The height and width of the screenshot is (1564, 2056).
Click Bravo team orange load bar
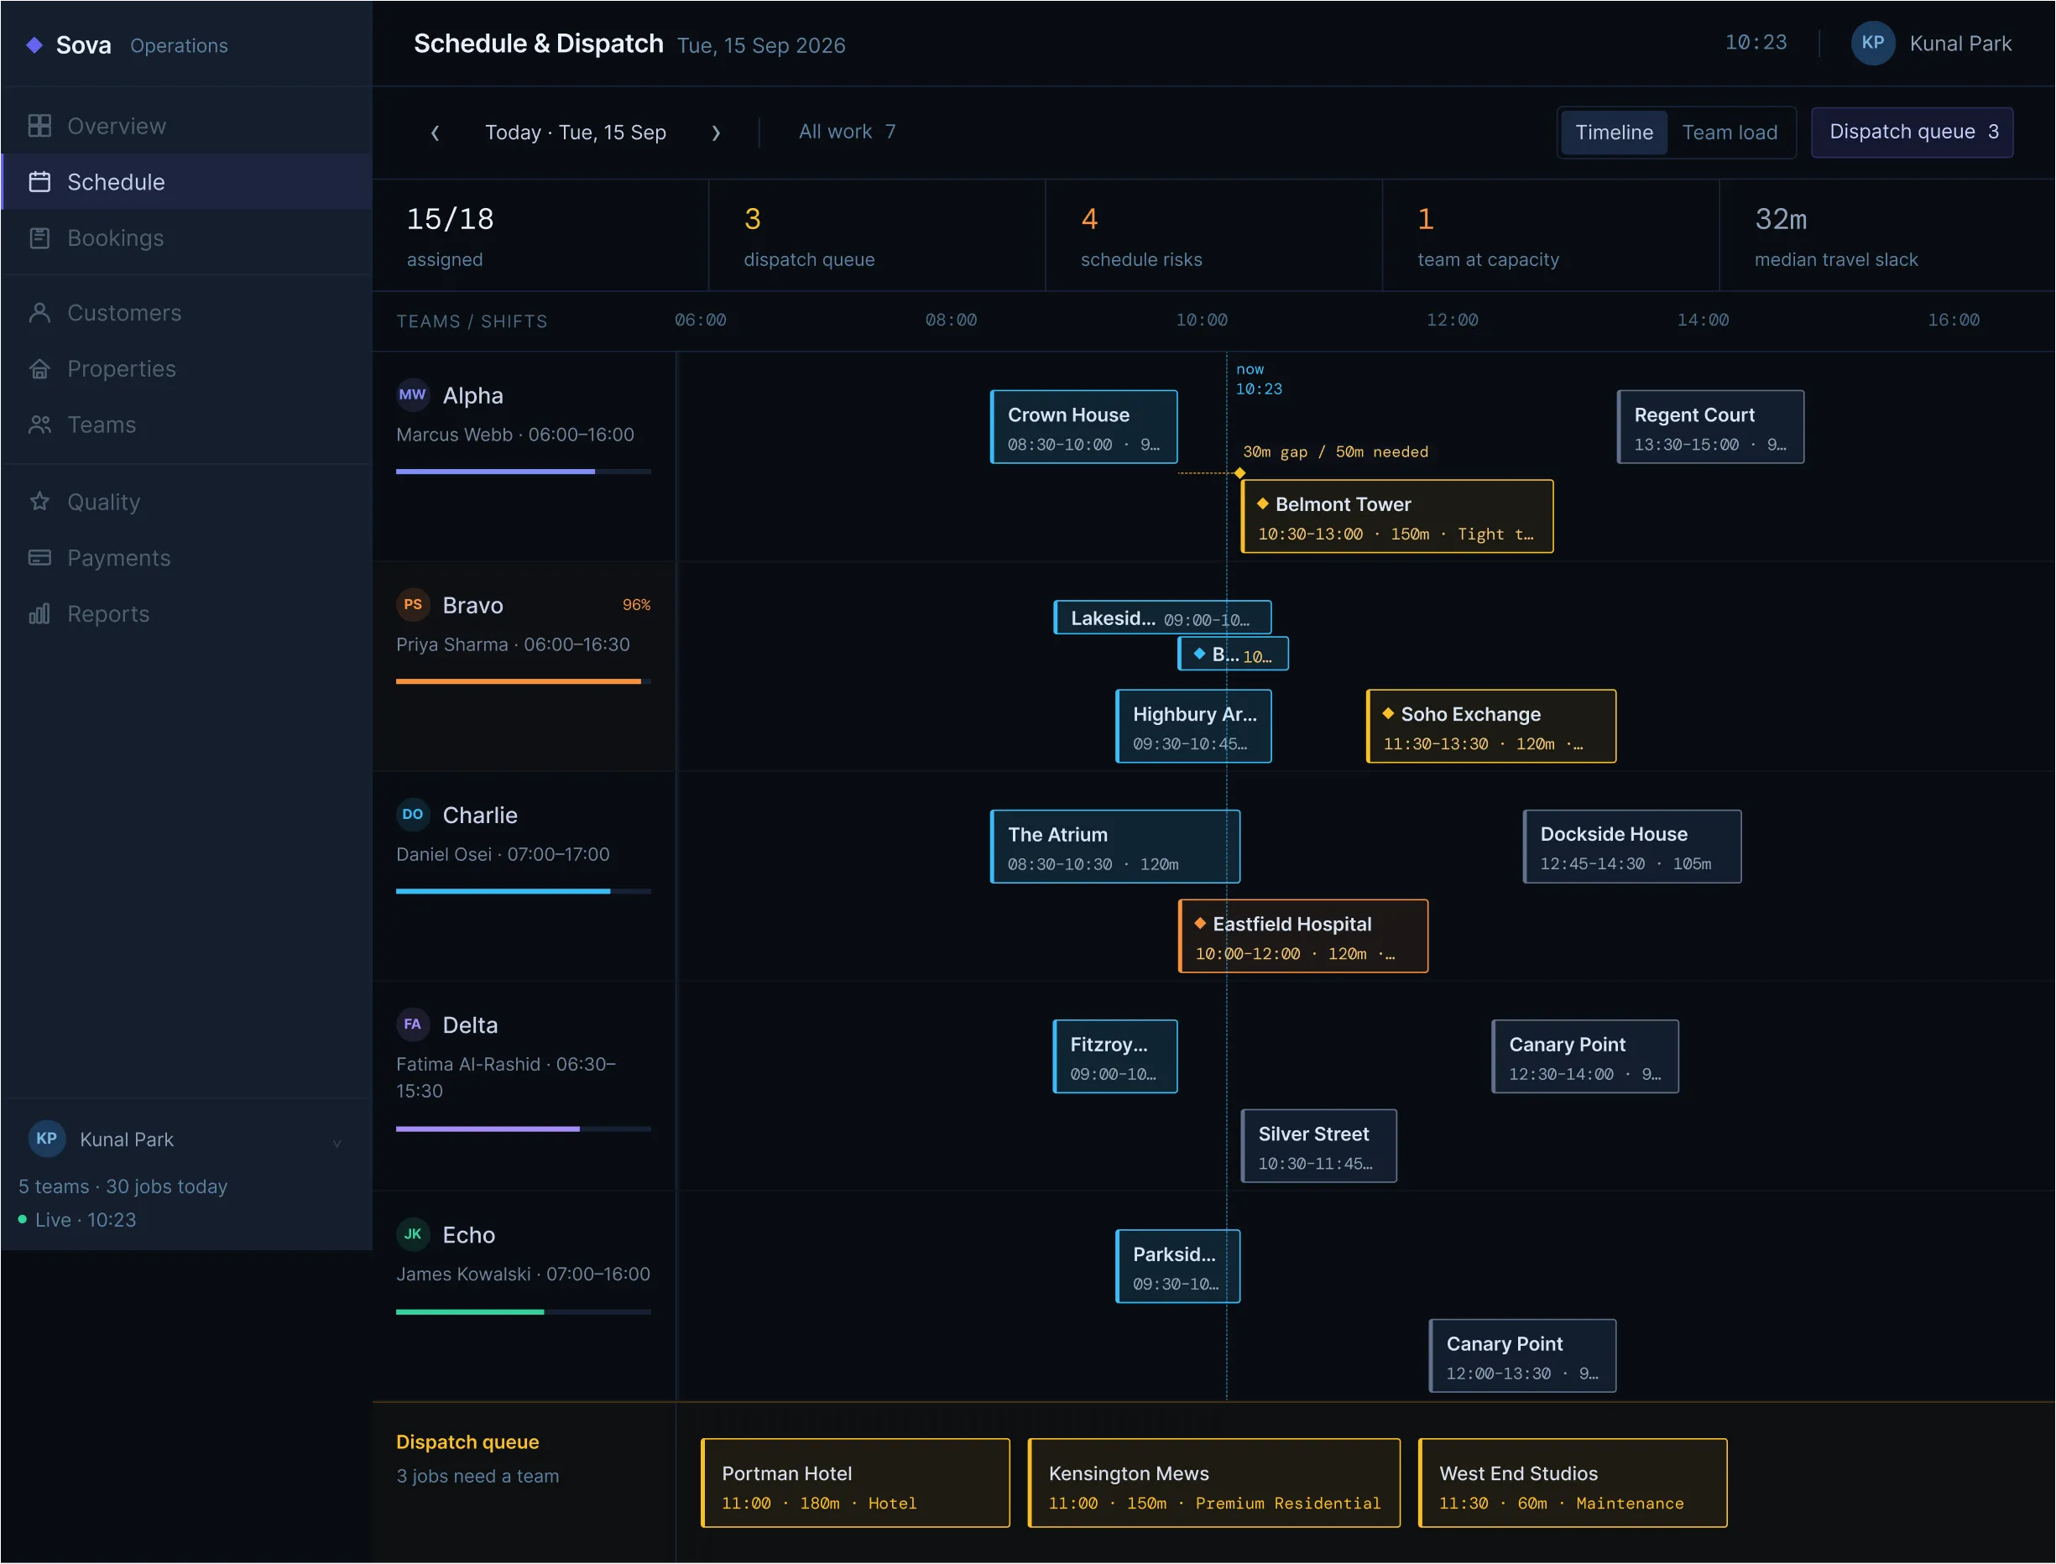(524, 681)
